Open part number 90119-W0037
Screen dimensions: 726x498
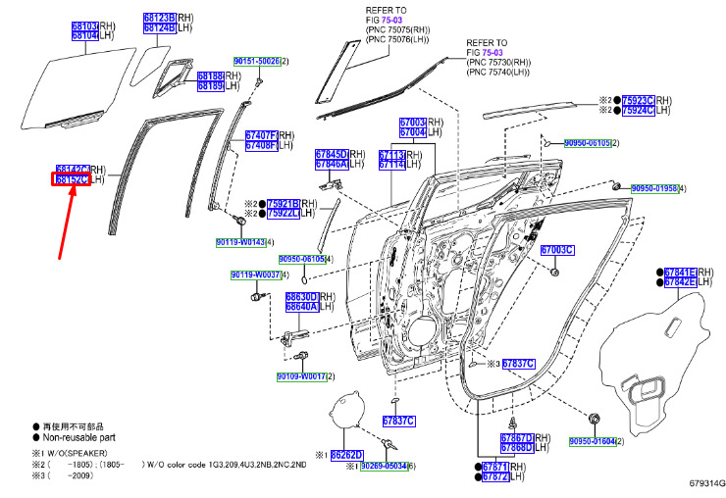pos(256,274)
